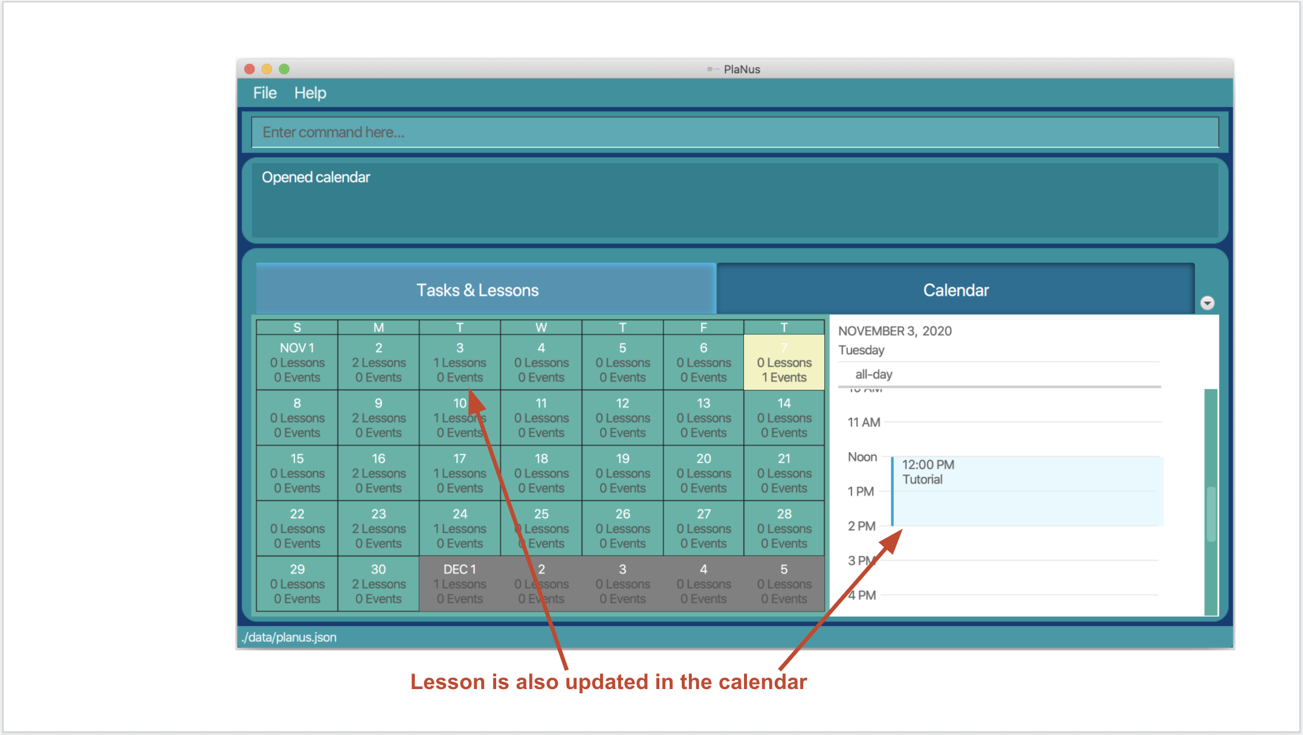Select November 5 calendar cell
Screen dimensions: 1303x735
[x=622, y=362]
